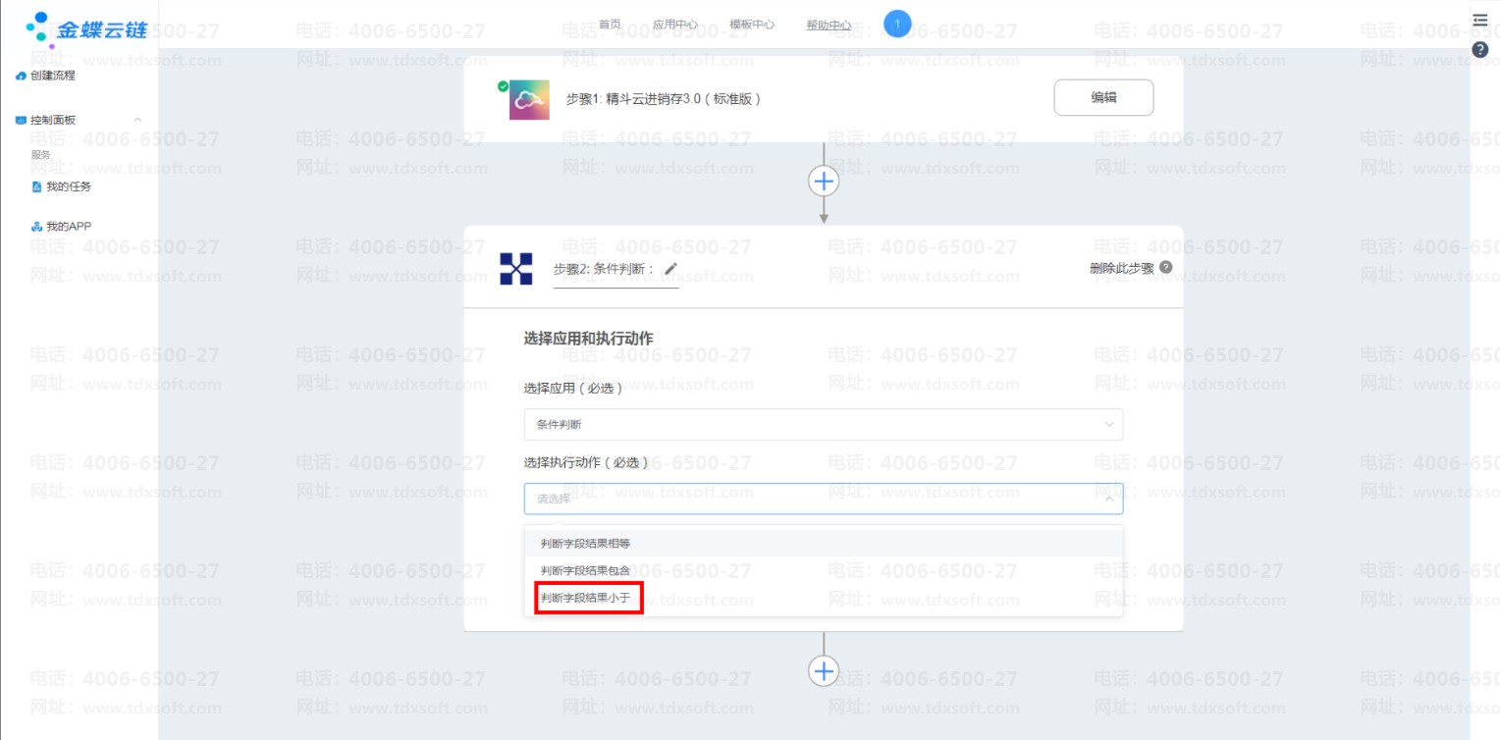This screenshot has width=1500, height=740.
Task: Click the plus button between steps 1 and 2
Action: click(x=824, y=181)
